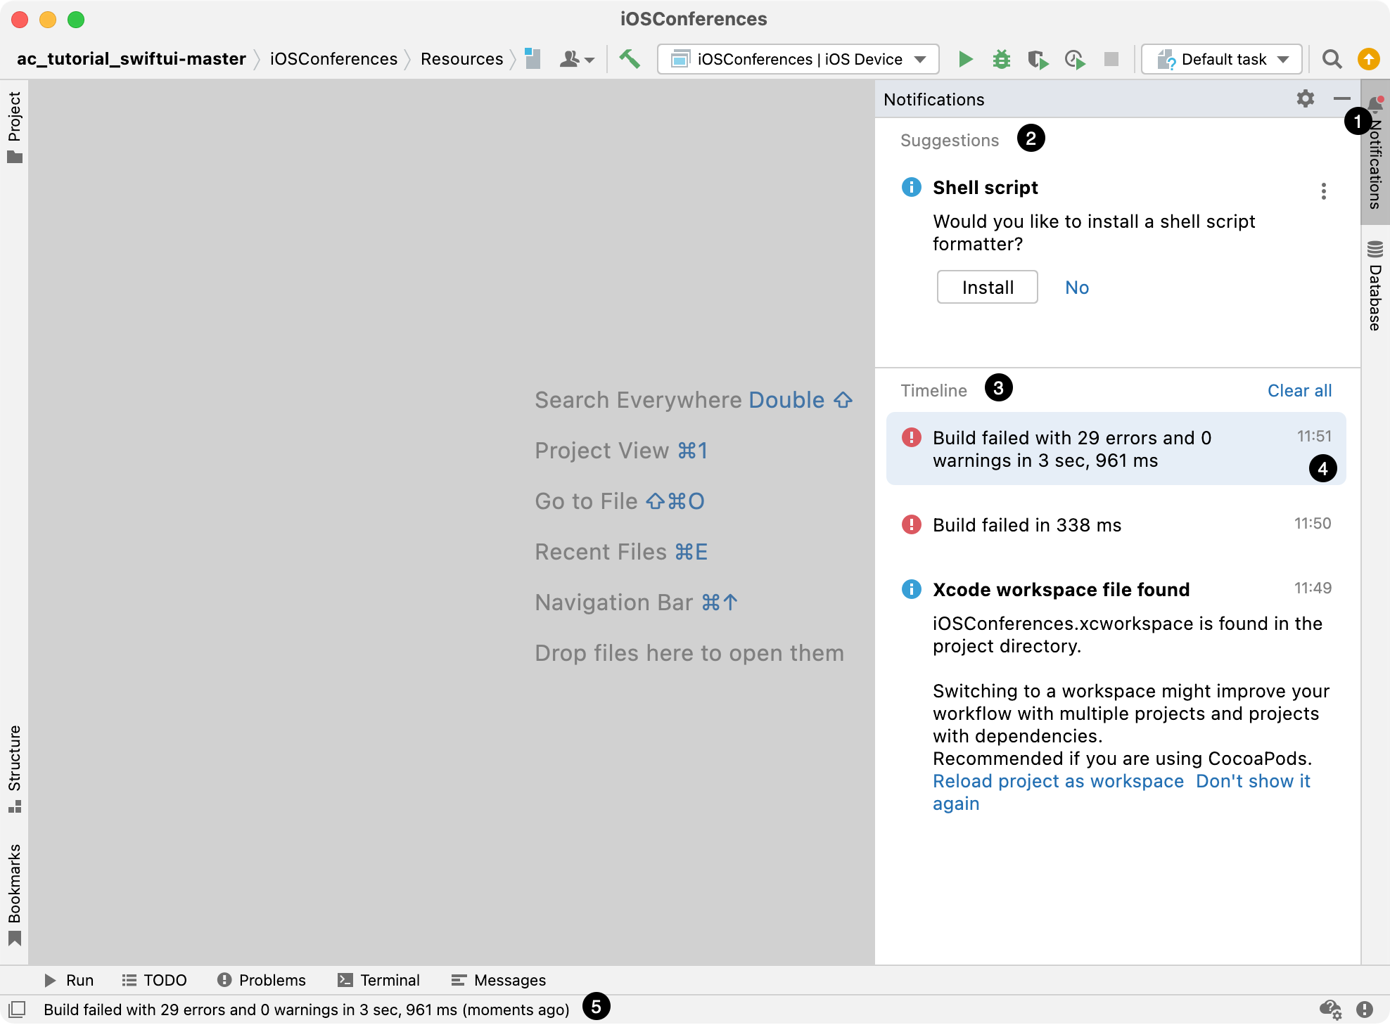This screenshot has width=1390, height=1025.
Task: Click Reload project as workspace link
Action: pyautogui.click(x=1058, y=781)
